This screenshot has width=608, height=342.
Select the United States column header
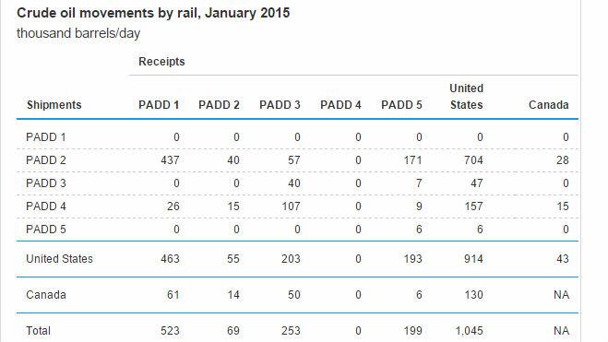click(x=467, y=97)
